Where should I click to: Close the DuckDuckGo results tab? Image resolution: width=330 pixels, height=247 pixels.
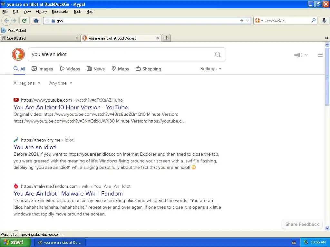[157, 38]
